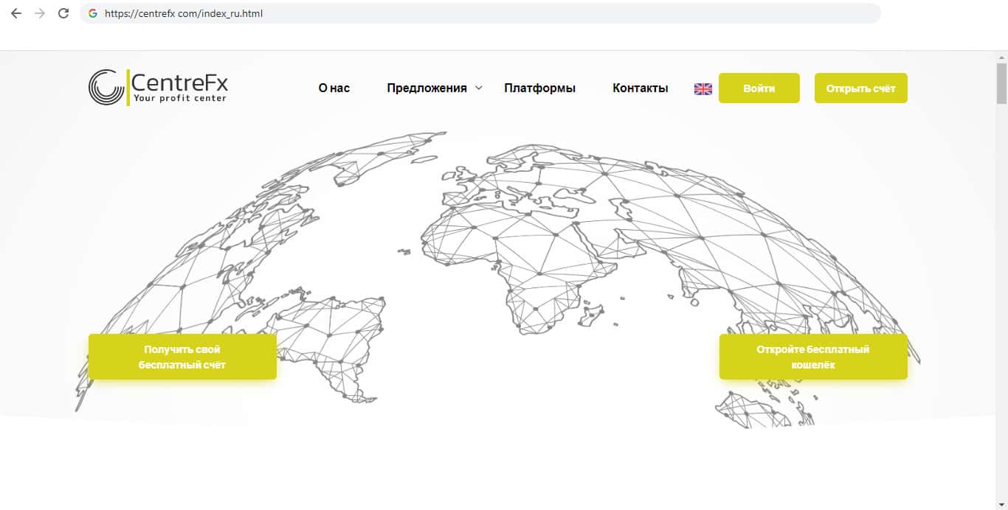Click the vertical scrollbar thumb
The width and height of the screenshot is (1008, 510).
pos(1001,83)
